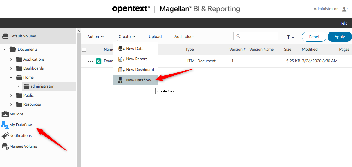Click the HTML document file icon
This screenshot has width=352, height=167.
99,61
